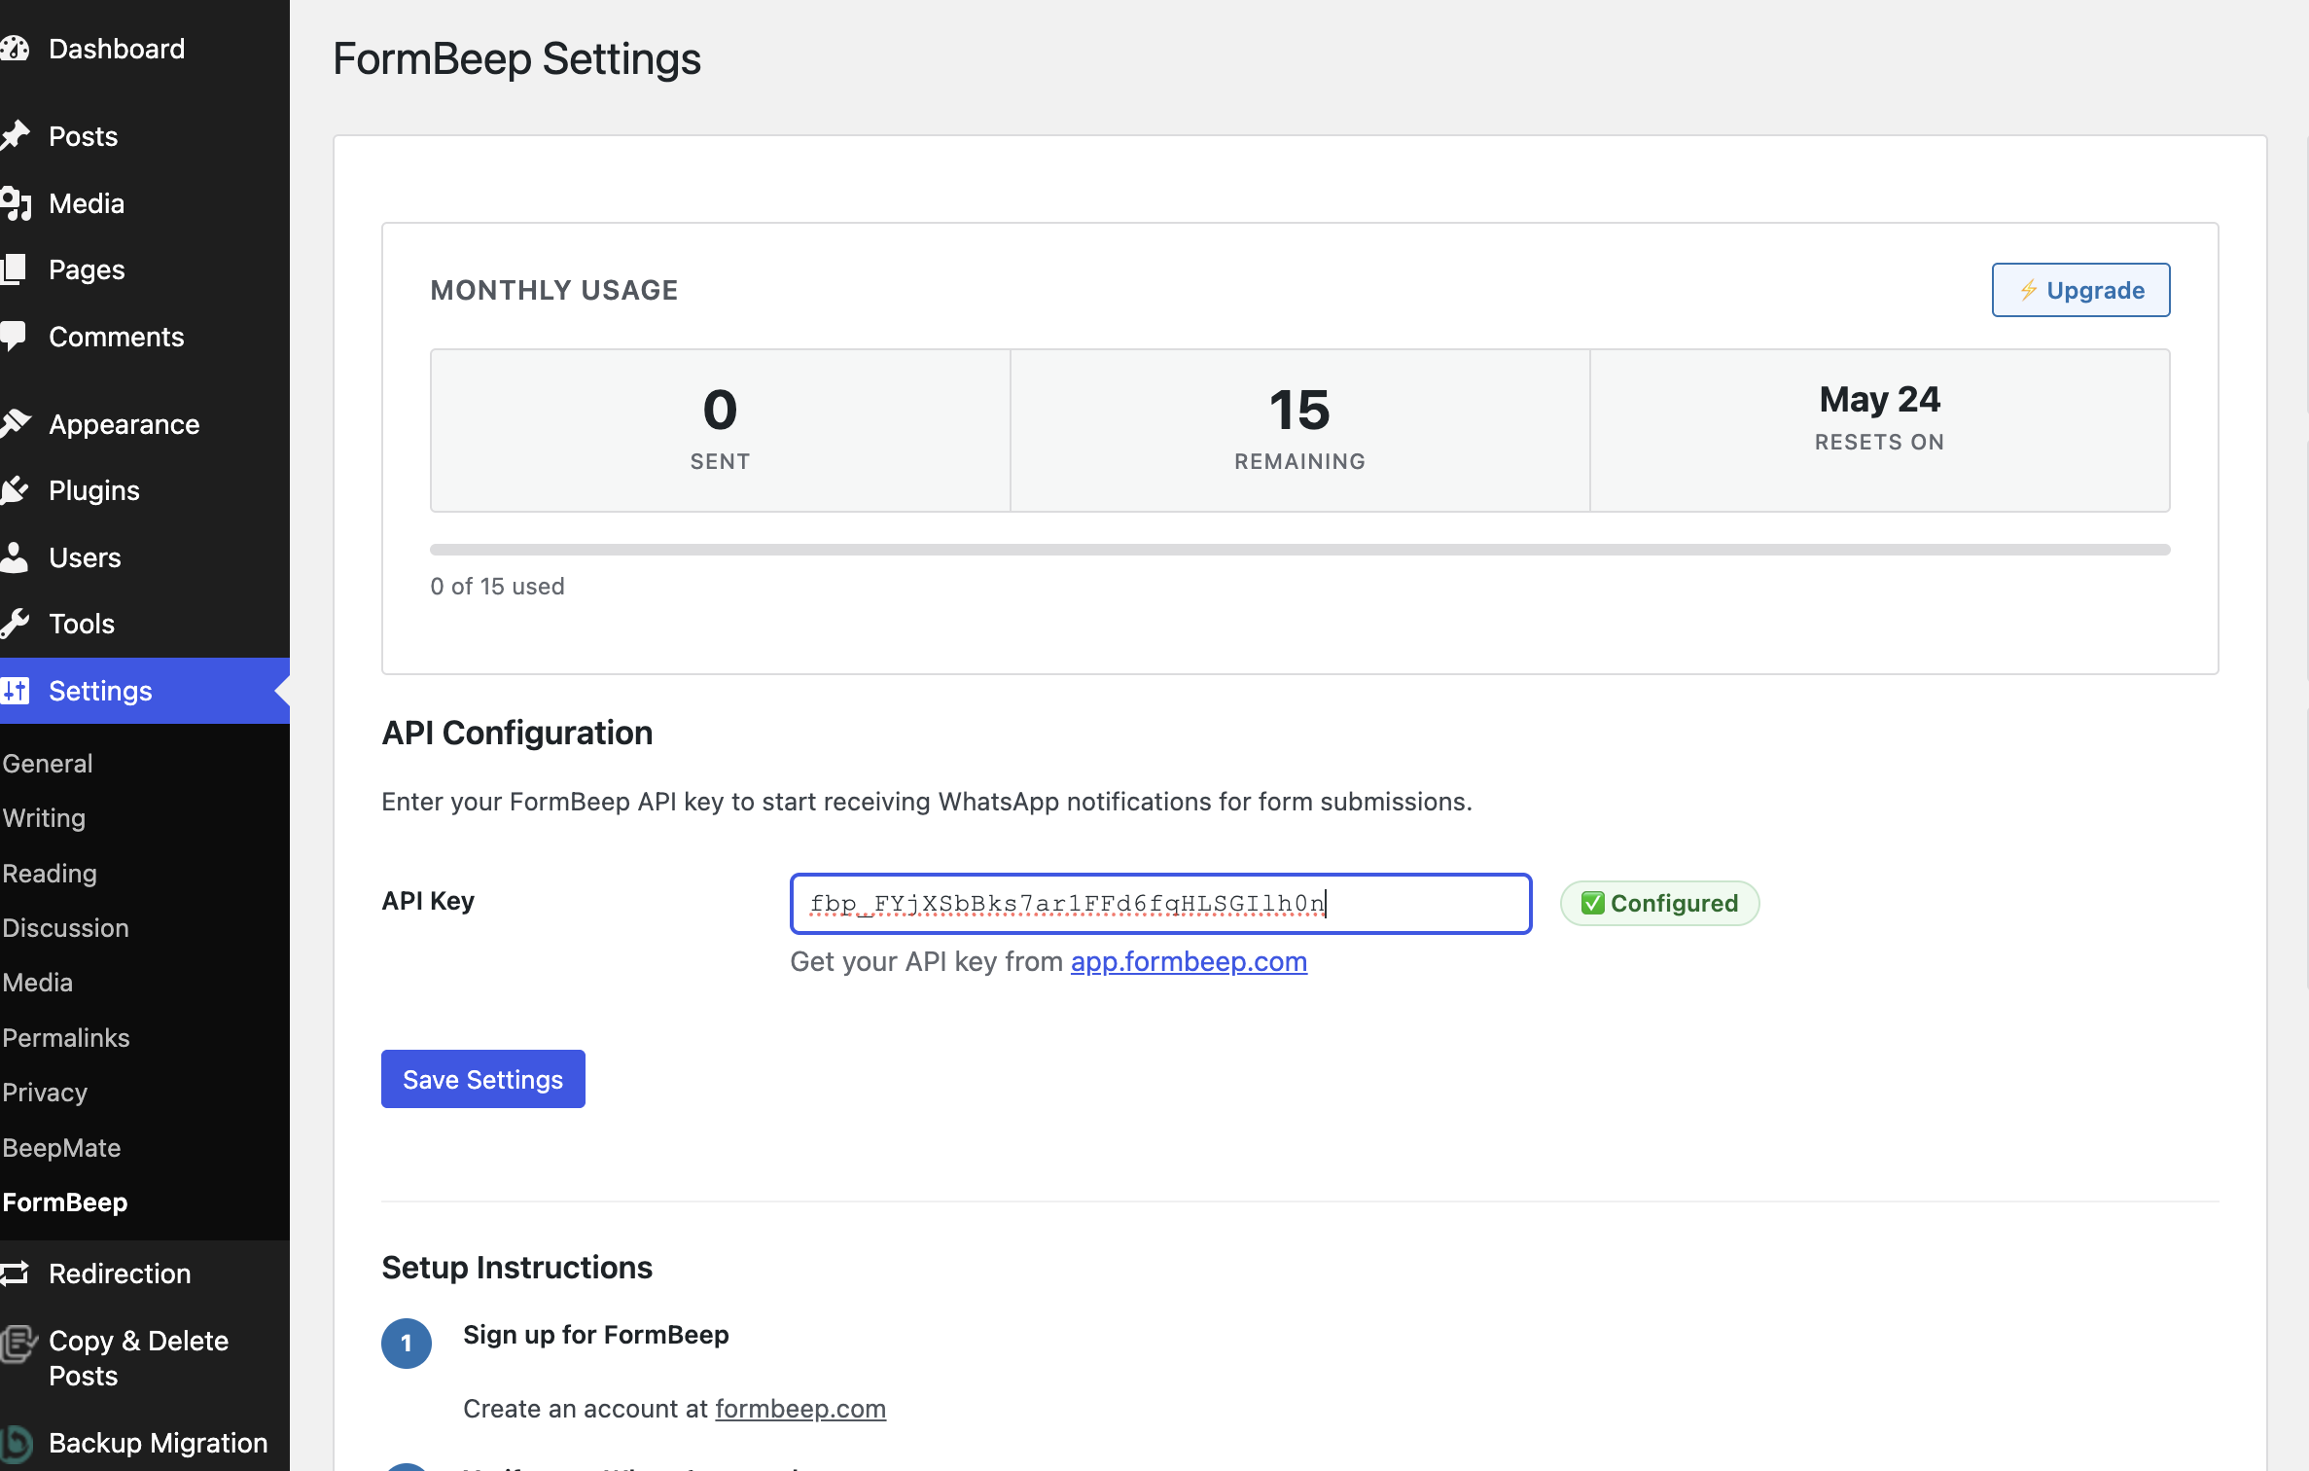
Task: Click the 15 Remaining usage box
Action: [1299, 430]
